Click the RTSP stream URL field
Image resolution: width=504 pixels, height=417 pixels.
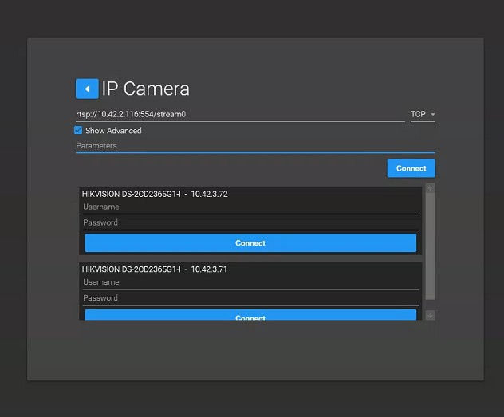(239, 114)
